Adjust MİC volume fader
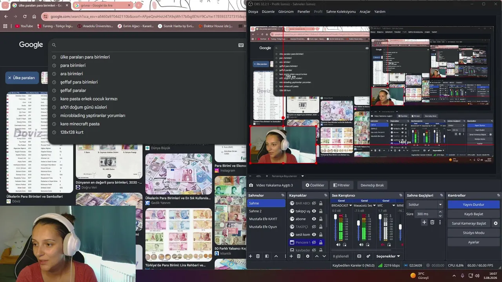 380,217
